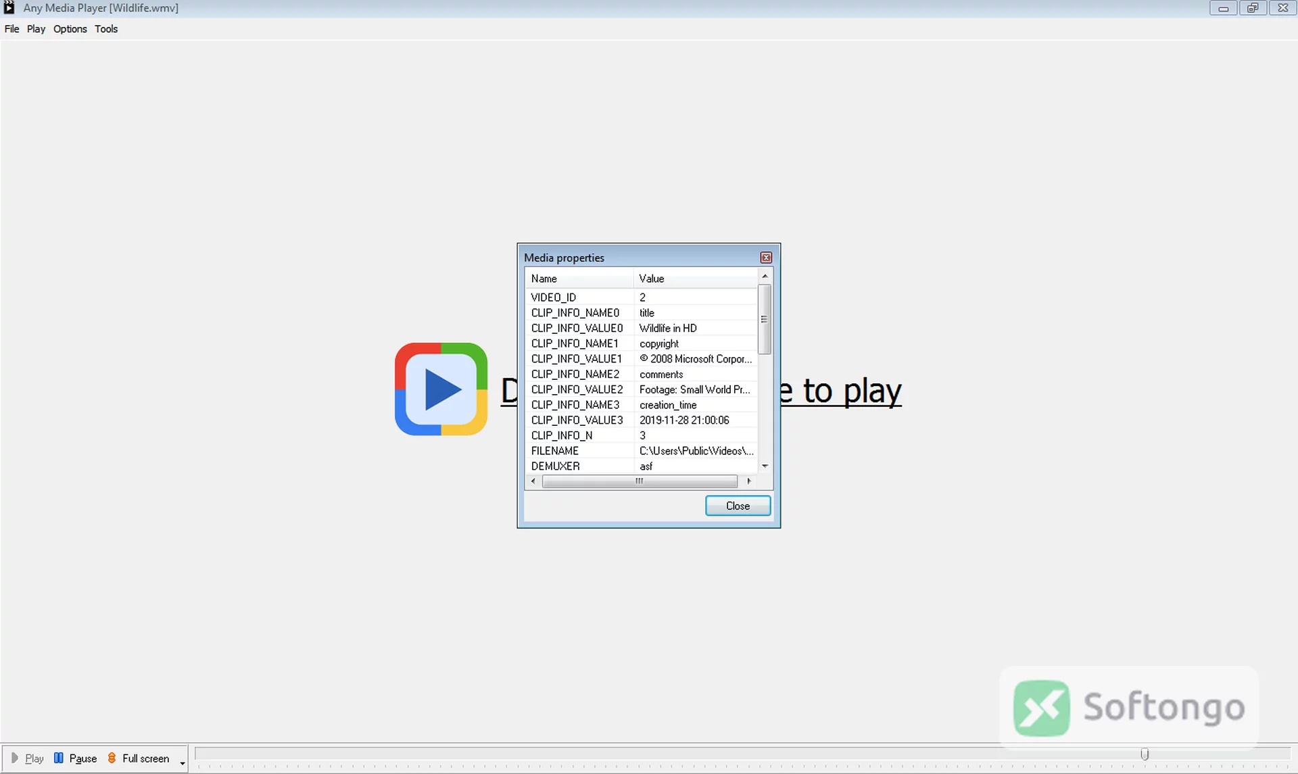Click the horizontal scrollbar thumb in properties

pyautogui.click(x=640, y=481)
